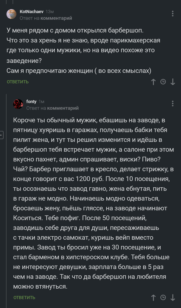Viewport: 181px width, 308px height.
Task: Click the username KotNachaev
Action: tap(32, 12)
